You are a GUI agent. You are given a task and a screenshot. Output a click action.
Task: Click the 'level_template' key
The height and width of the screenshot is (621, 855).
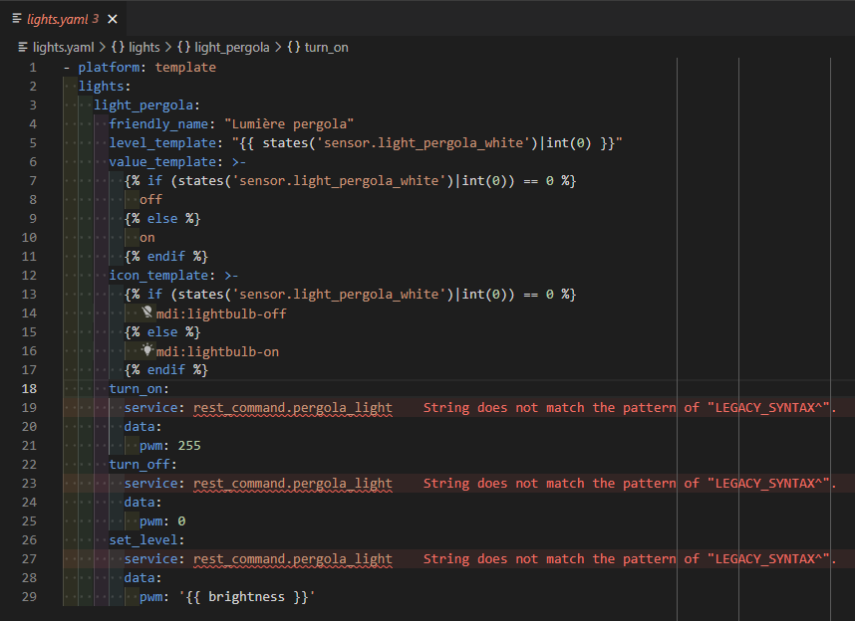[x=162, y=143]
